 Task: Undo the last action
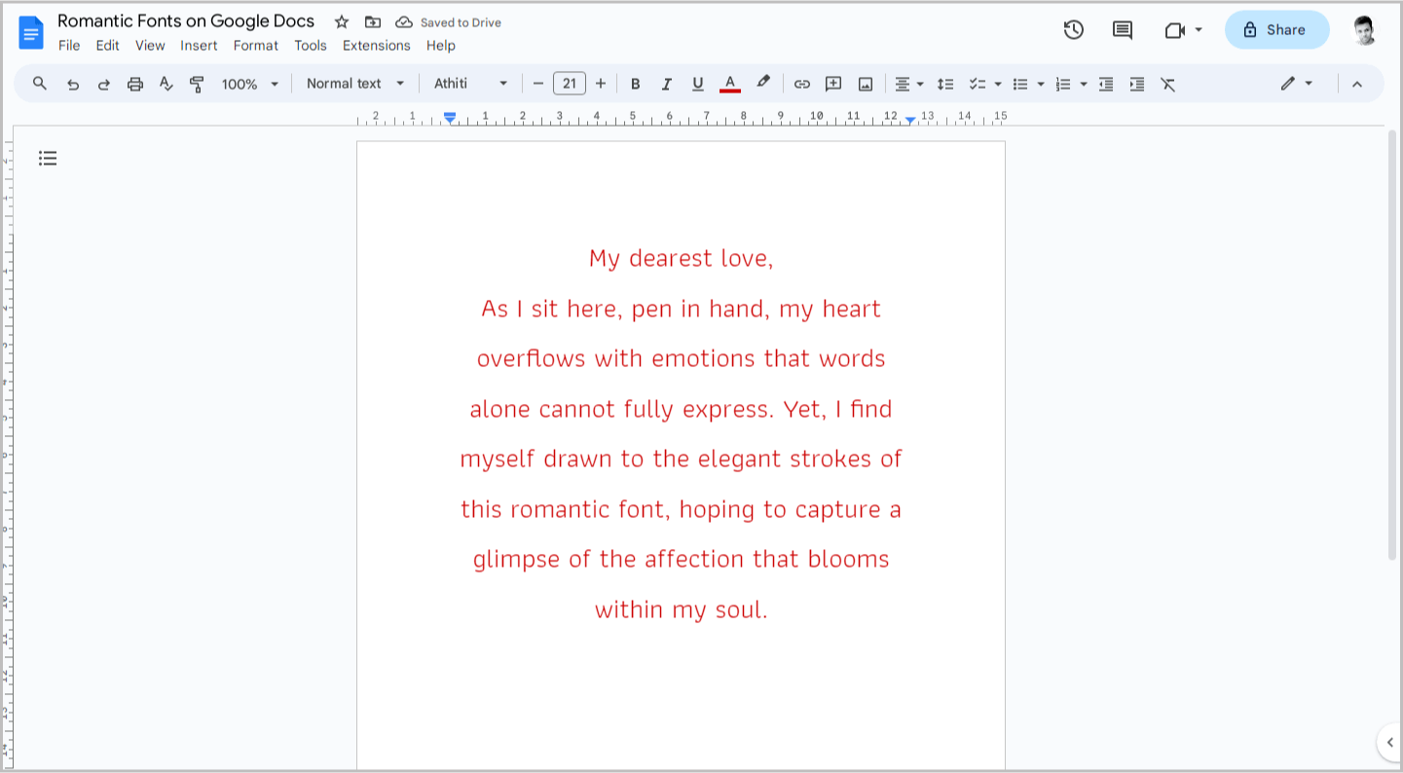[x=73, y=84]
